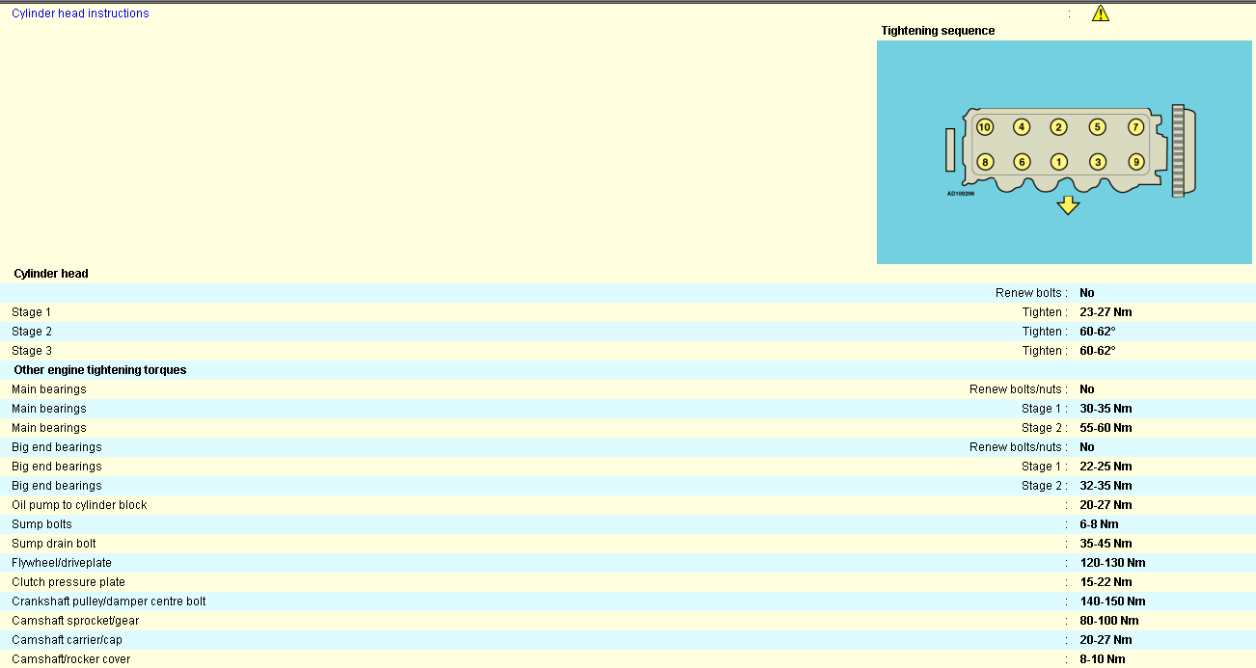
Task: Click the Other engine tightening torques heading
Action: pos(100,370)
